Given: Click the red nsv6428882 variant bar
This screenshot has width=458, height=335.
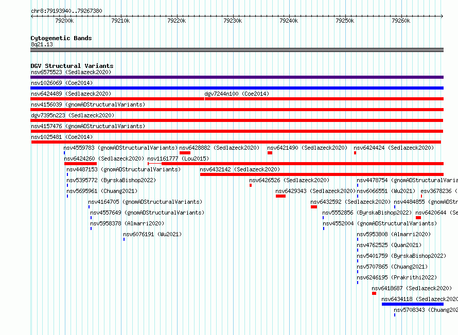Looking at the screenshot, I should click(x=185, y=153).
